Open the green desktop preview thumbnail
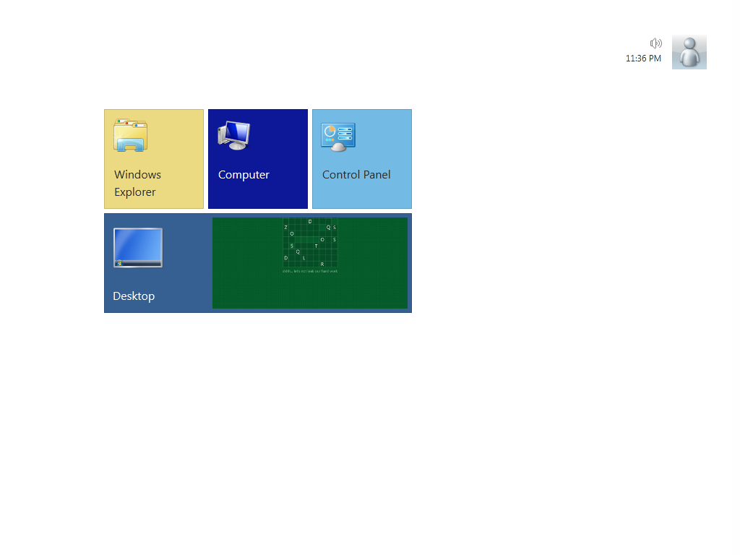The image size is (740, 555). (310, 263)
